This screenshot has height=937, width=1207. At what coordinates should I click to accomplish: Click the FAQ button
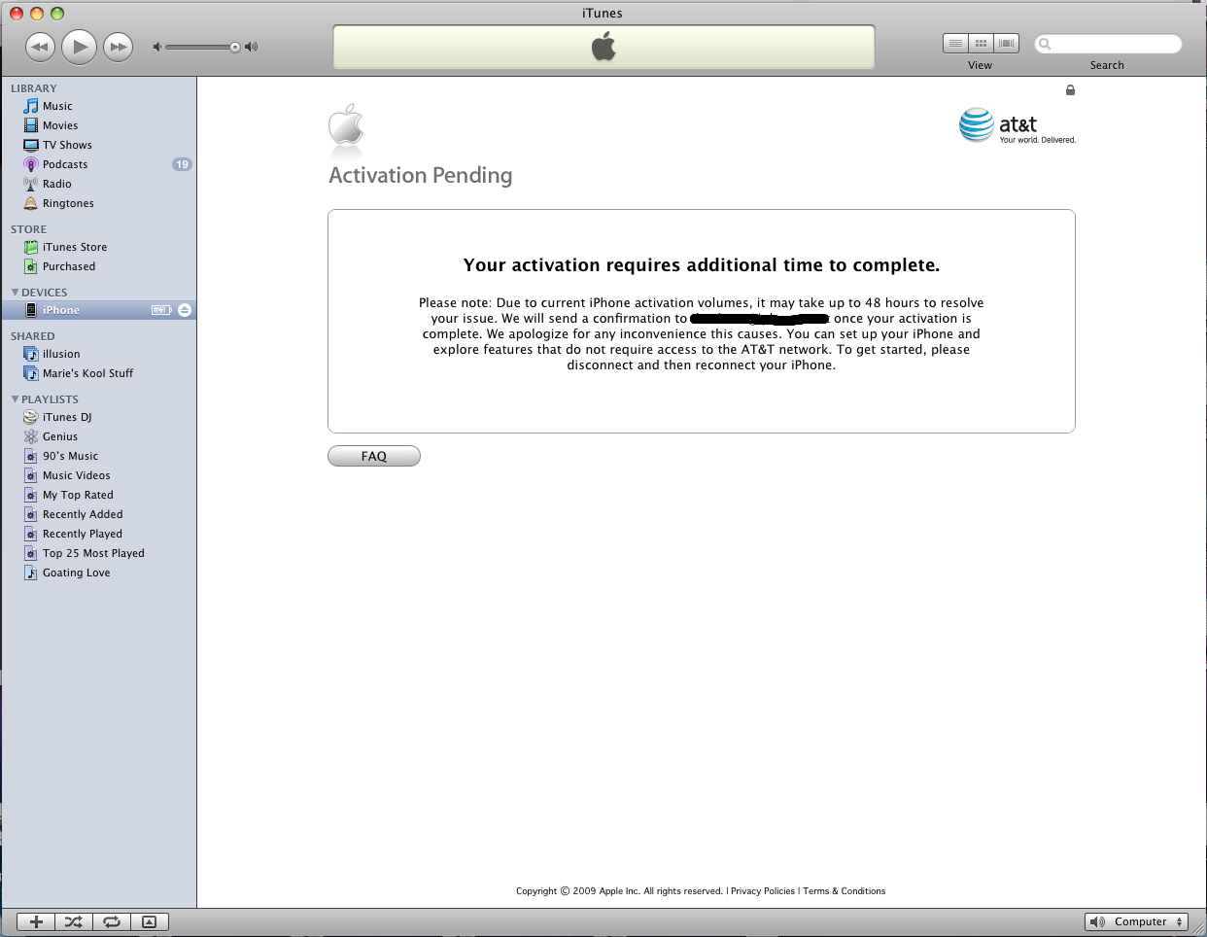pos(374,456)
